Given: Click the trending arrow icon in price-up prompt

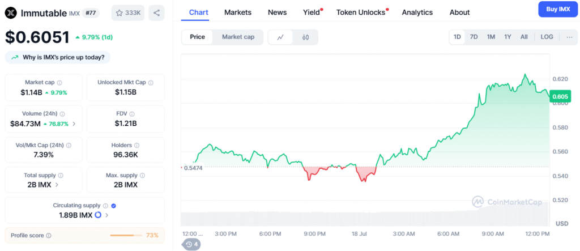Looking at the screenshot, I should pyautogui.click(x=15, y=57).
